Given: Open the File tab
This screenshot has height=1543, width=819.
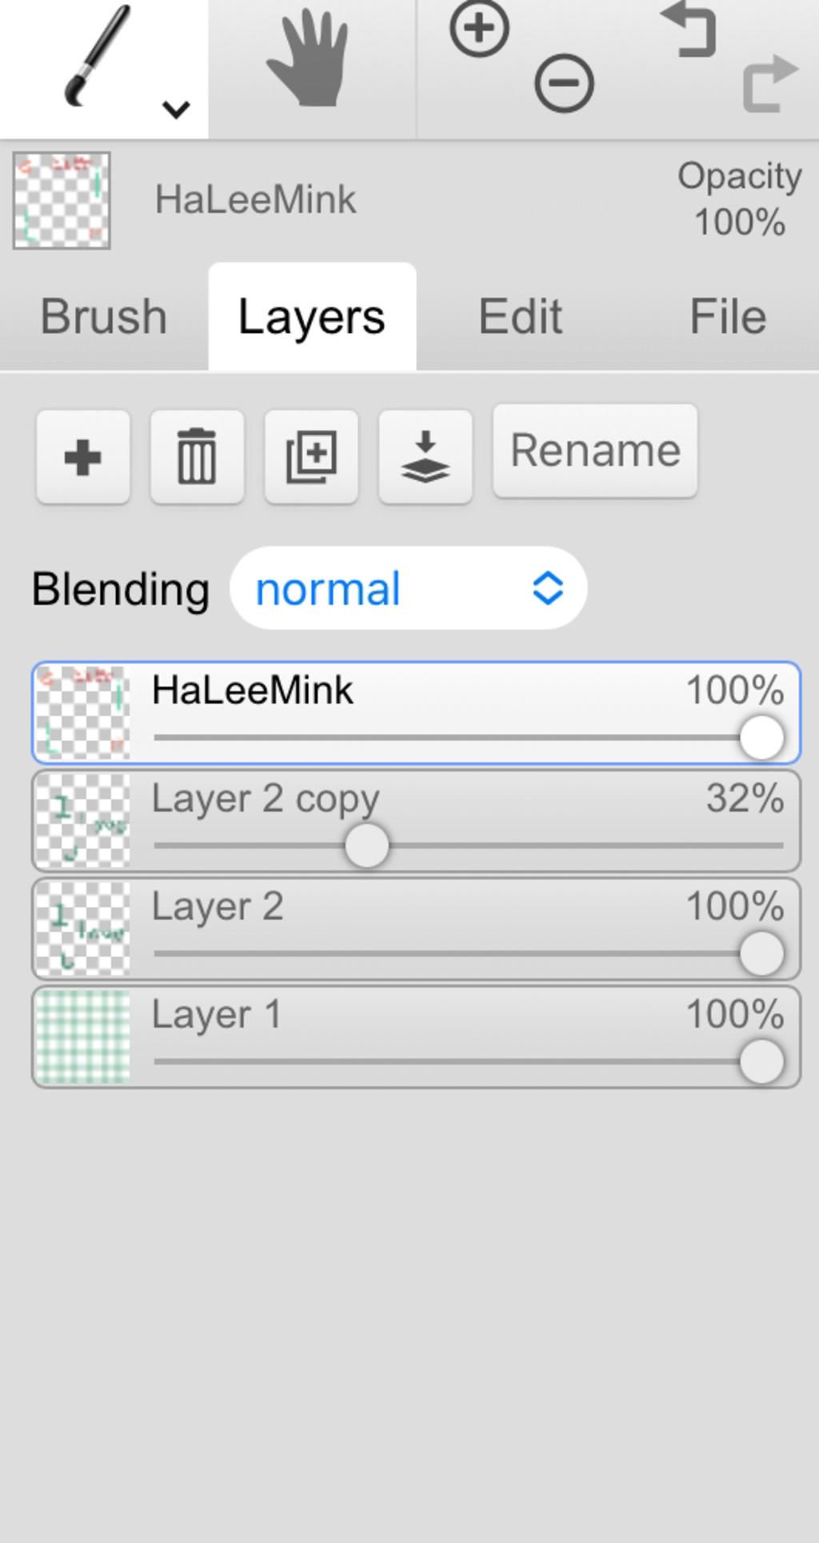Looking at the screenshot, I should [728, 317].
